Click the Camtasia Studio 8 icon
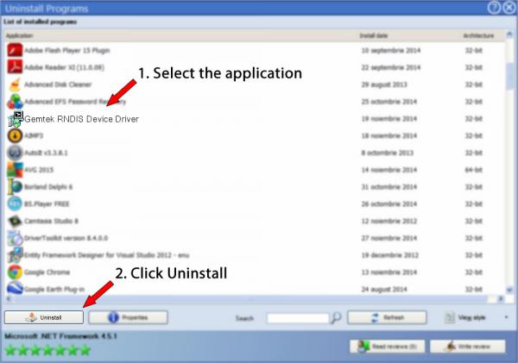518x363 pixels. (x=15, y=221)
